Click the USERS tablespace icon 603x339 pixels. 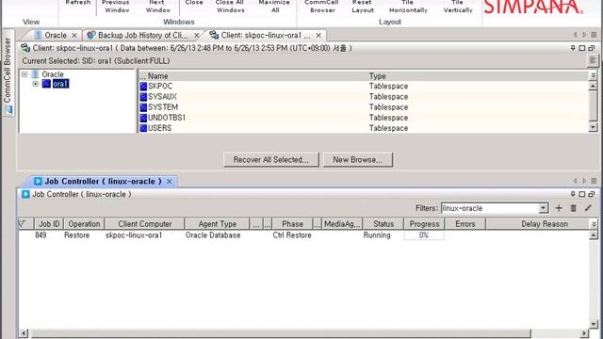(x=143, y=128)
